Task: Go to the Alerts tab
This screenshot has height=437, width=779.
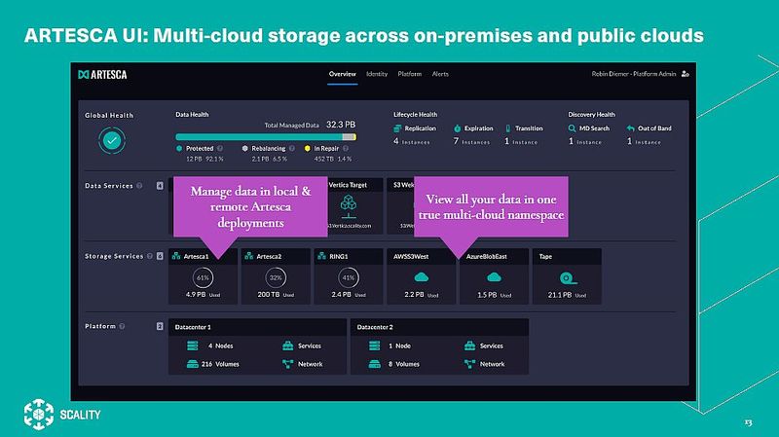Action: [x=440, y=74]
